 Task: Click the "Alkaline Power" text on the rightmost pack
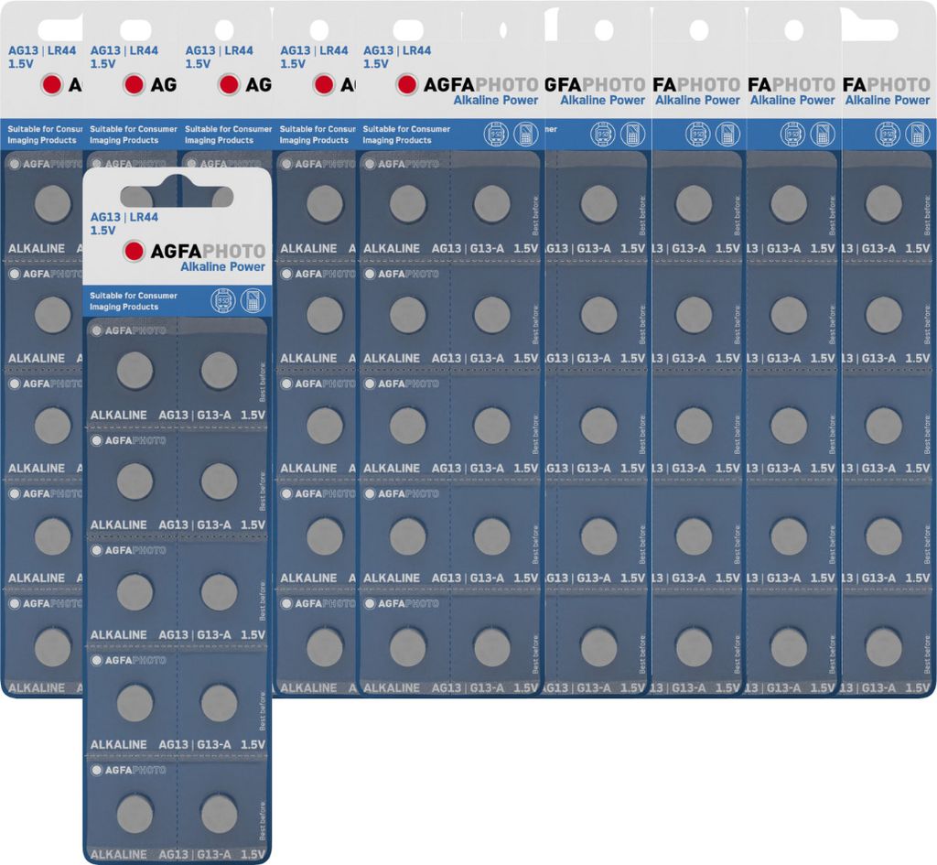(x=887, y=101)
